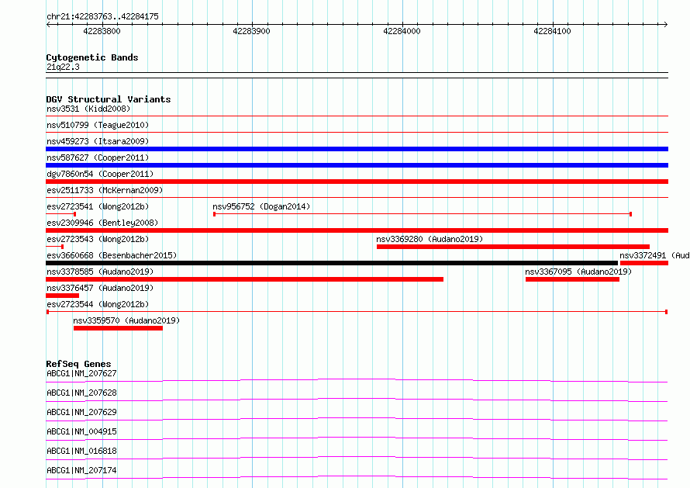Click the red bar under nsv3369280
The image size is (690, 488).
click(x=513, y=247)
